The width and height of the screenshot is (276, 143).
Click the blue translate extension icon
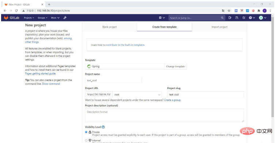pos(247,11)
